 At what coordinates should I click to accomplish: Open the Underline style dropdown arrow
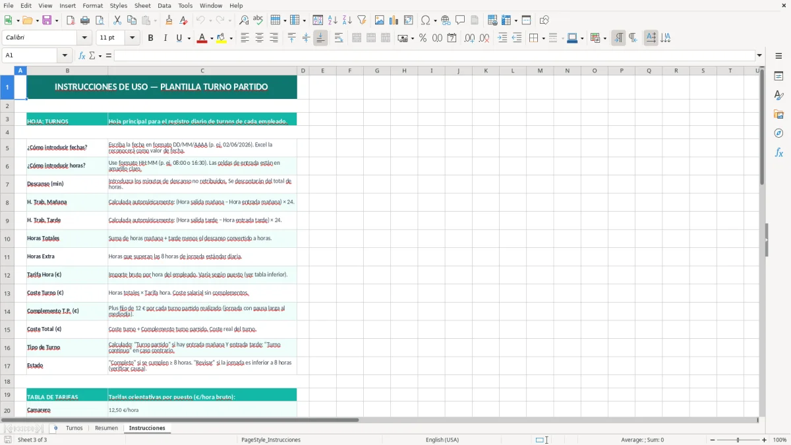(x=189, y=38)
